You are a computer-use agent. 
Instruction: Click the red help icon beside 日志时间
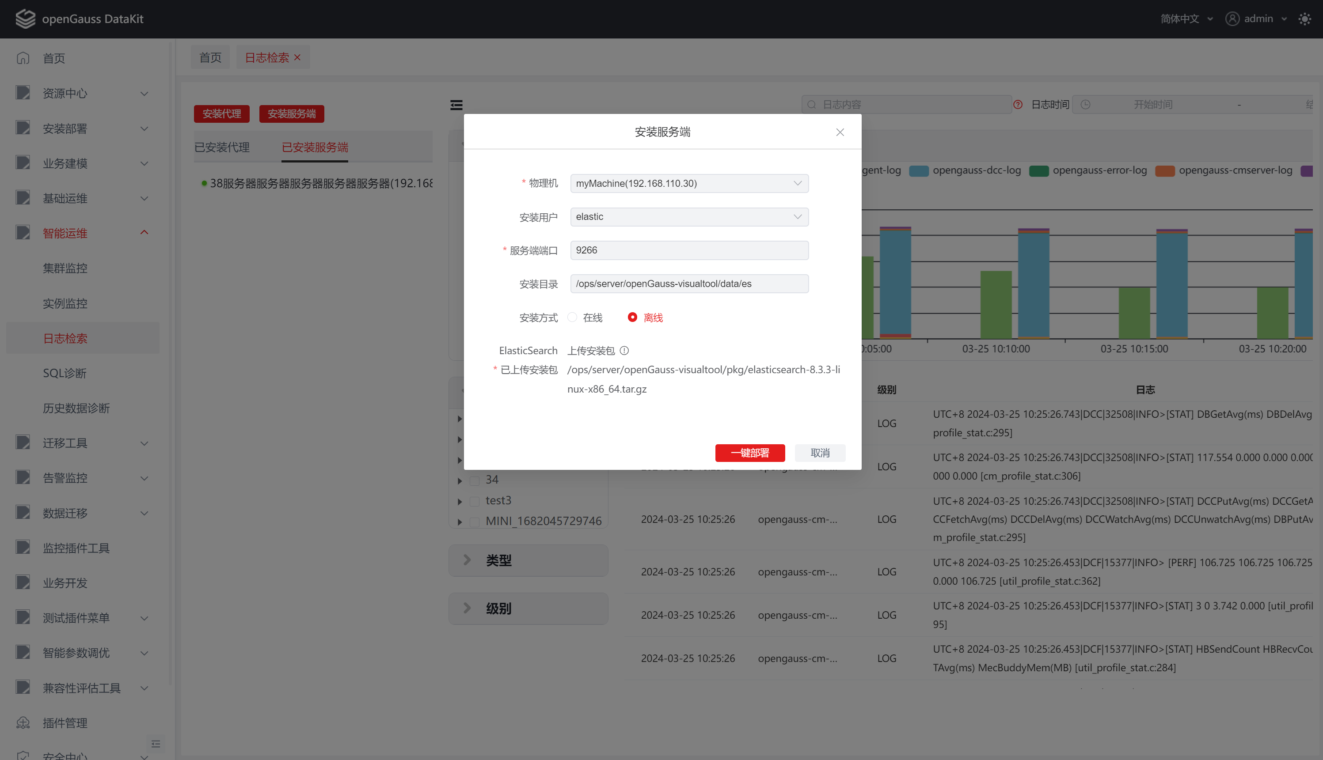[1018, 104]
